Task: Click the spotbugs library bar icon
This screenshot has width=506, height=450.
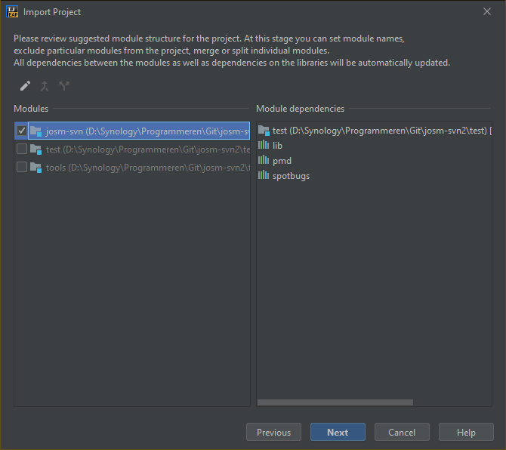Action: pyautogui.click(x=264, y=175)
